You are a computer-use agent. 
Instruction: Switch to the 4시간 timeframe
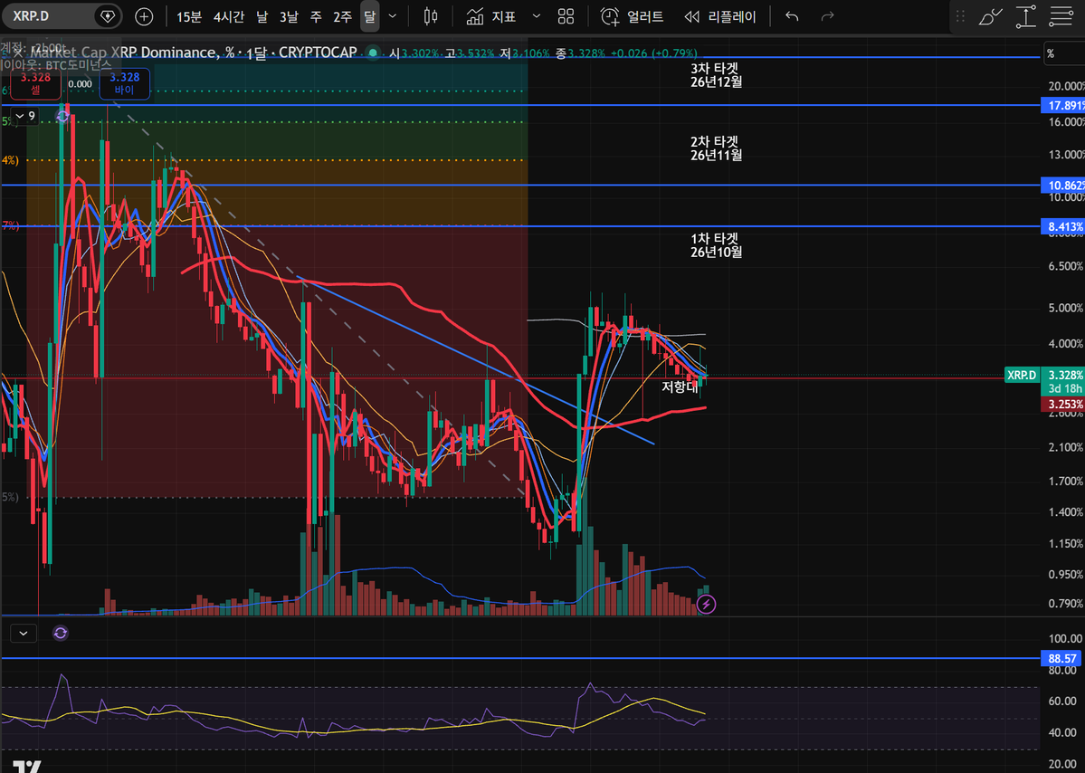click(228, 16)
